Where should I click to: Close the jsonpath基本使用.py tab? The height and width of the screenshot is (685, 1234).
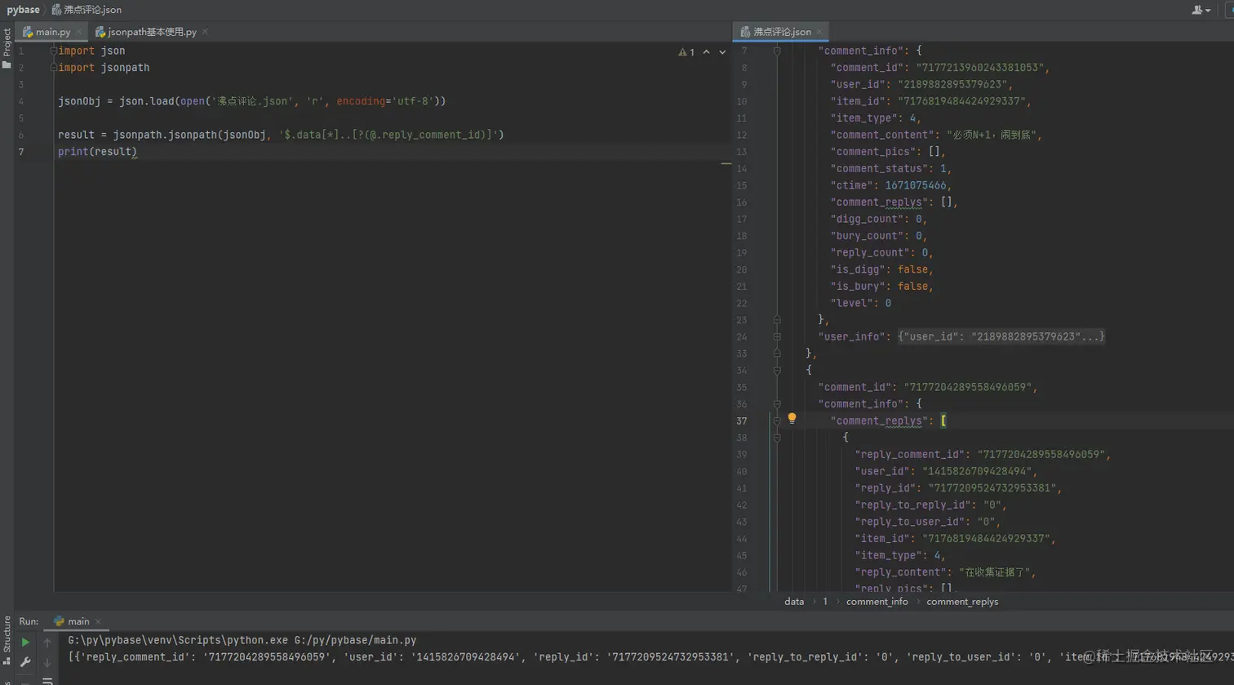pyautogui.click(x=205, y=32)
